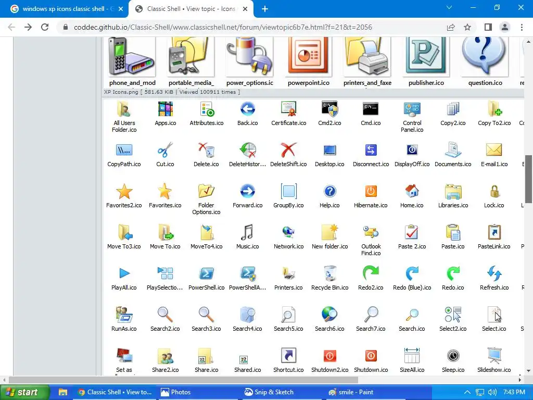Click the PlayAll.ico blue triangle icon

click(x=124, y=273)
